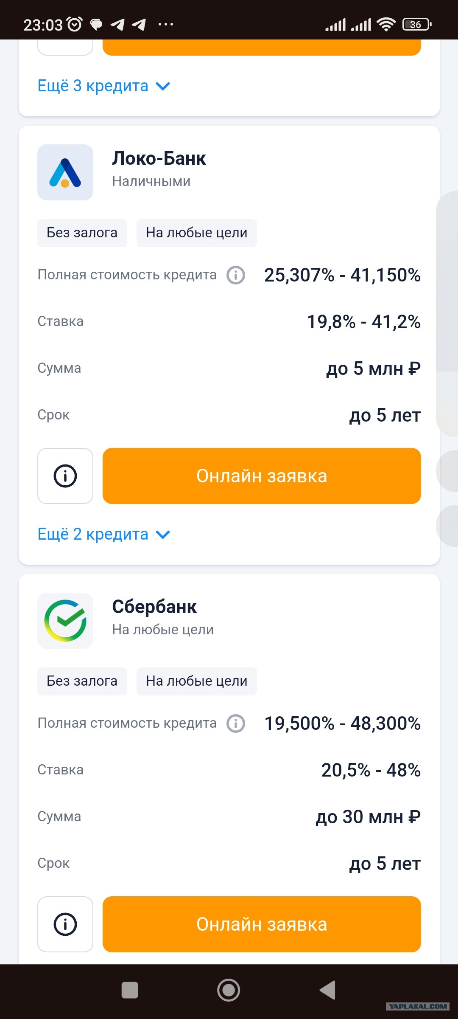Open Sberbank title link
The height and width of the screenshot is (1019, 458).
pos(154,607)
